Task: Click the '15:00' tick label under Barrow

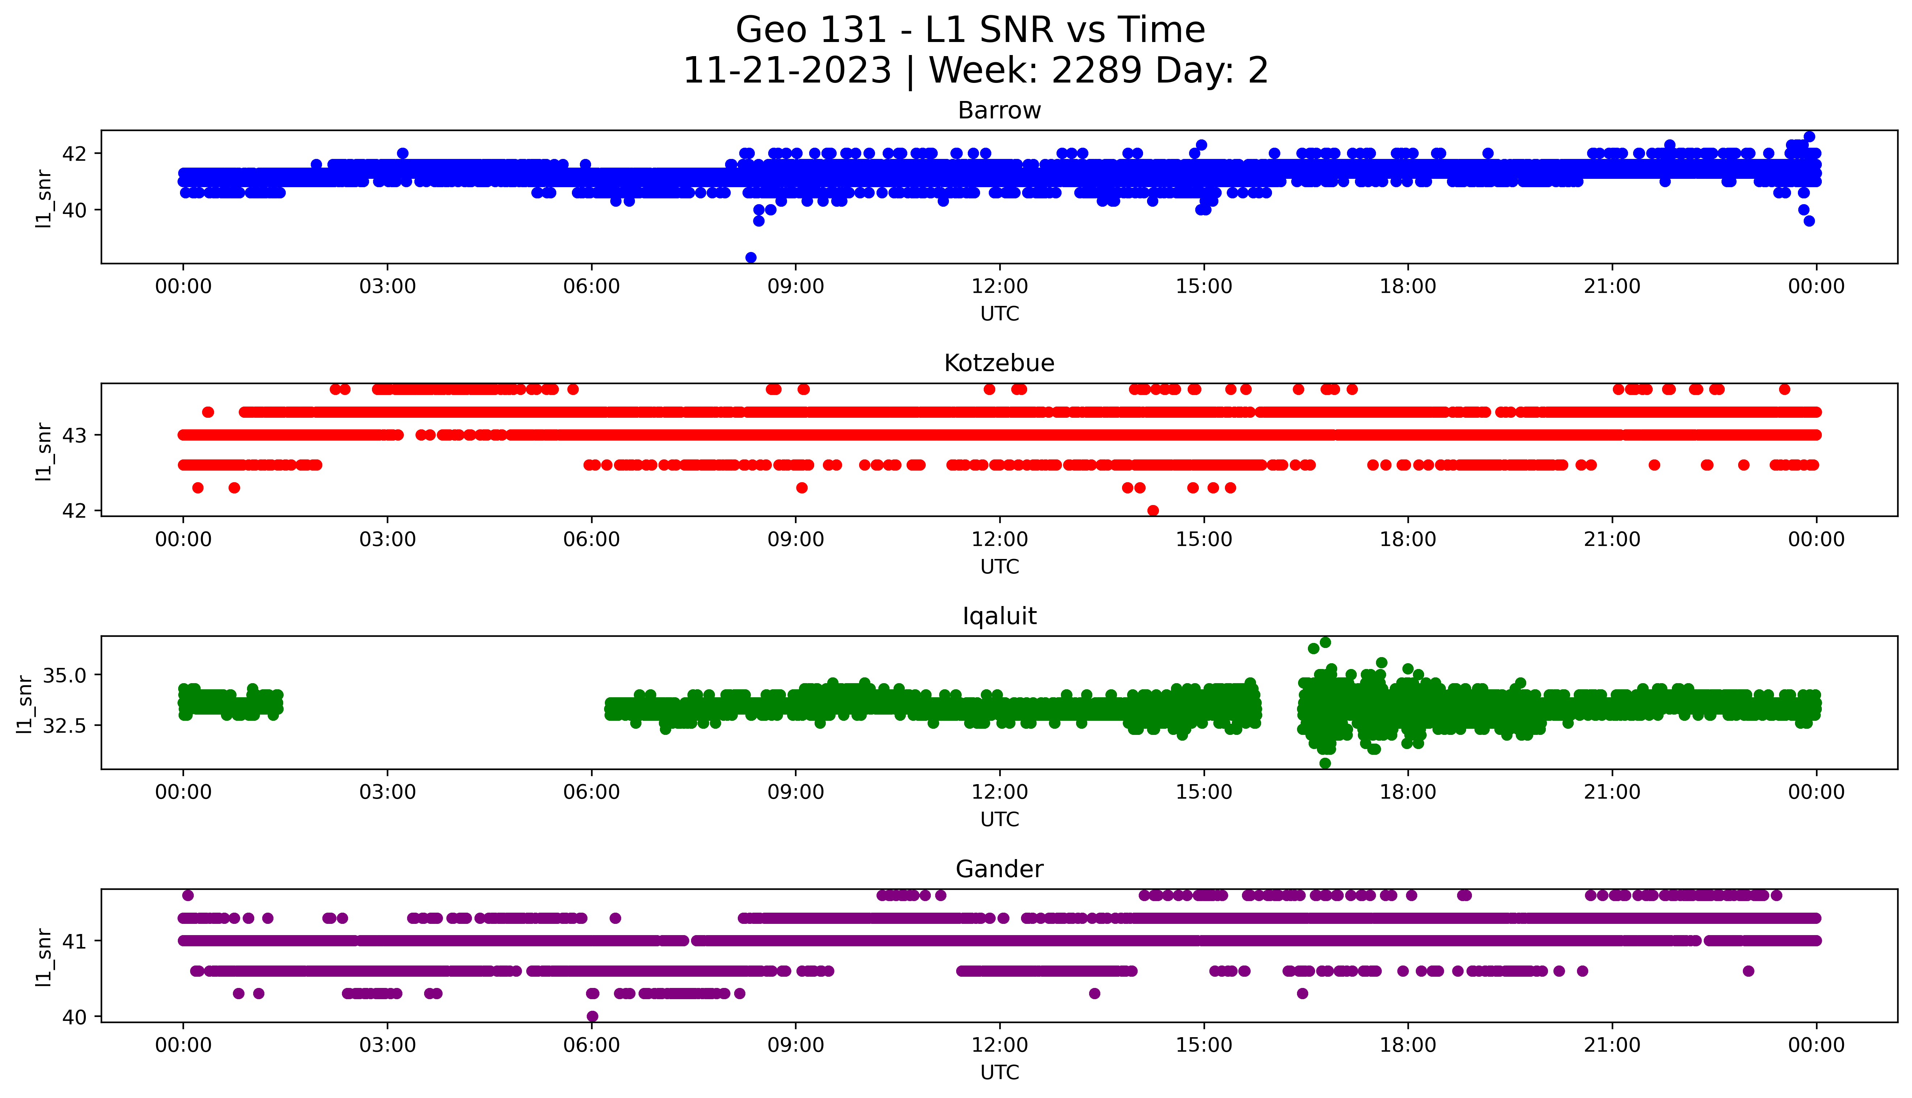Action: [x=1205, y=287]
